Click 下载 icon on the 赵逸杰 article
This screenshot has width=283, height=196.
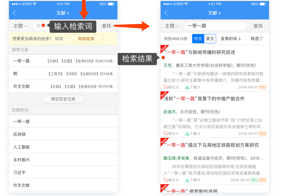(187, 134)
